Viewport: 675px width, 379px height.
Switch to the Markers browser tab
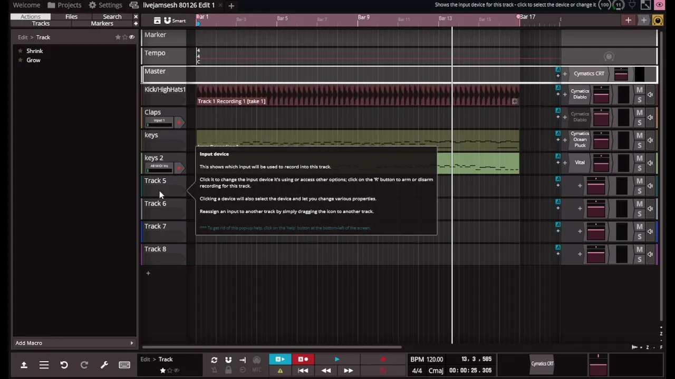102,24
